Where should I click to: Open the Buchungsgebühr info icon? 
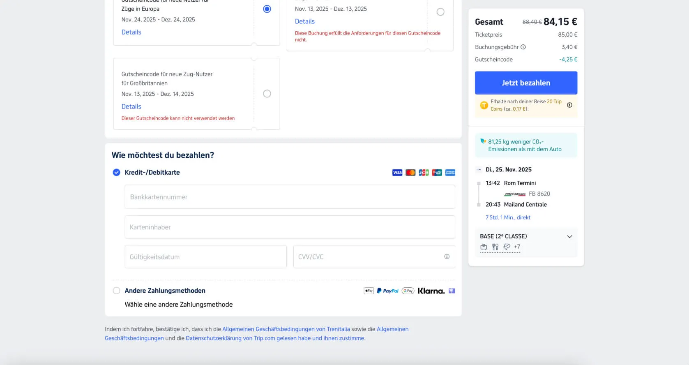click(x=523, y=47)
